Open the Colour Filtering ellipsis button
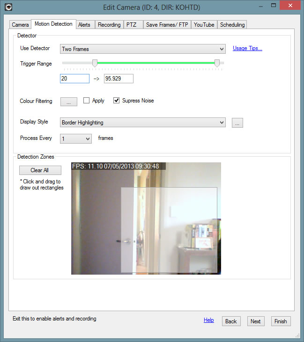The height and width of the screenshot is (342, 304). (x=68, y=102)
